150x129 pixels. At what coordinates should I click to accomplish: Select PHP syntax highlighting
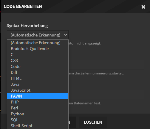coord(38,102)
